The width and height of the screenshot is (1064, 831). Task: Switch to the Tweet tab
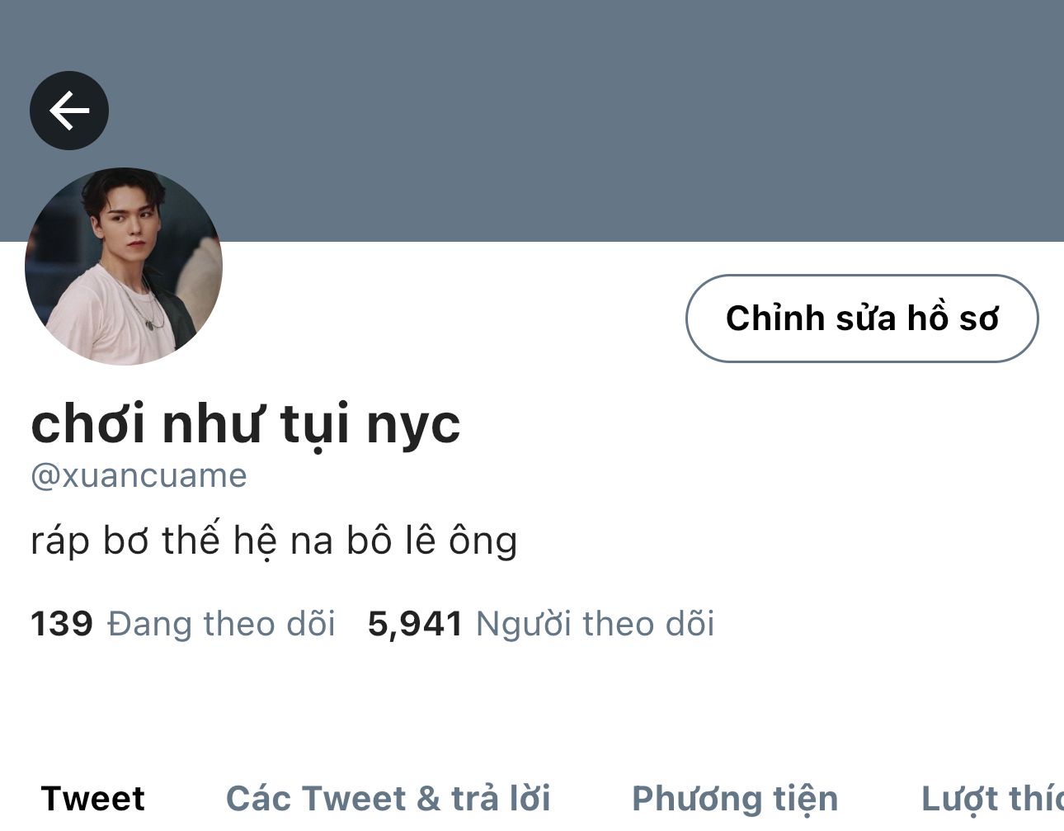coord(92,798)
